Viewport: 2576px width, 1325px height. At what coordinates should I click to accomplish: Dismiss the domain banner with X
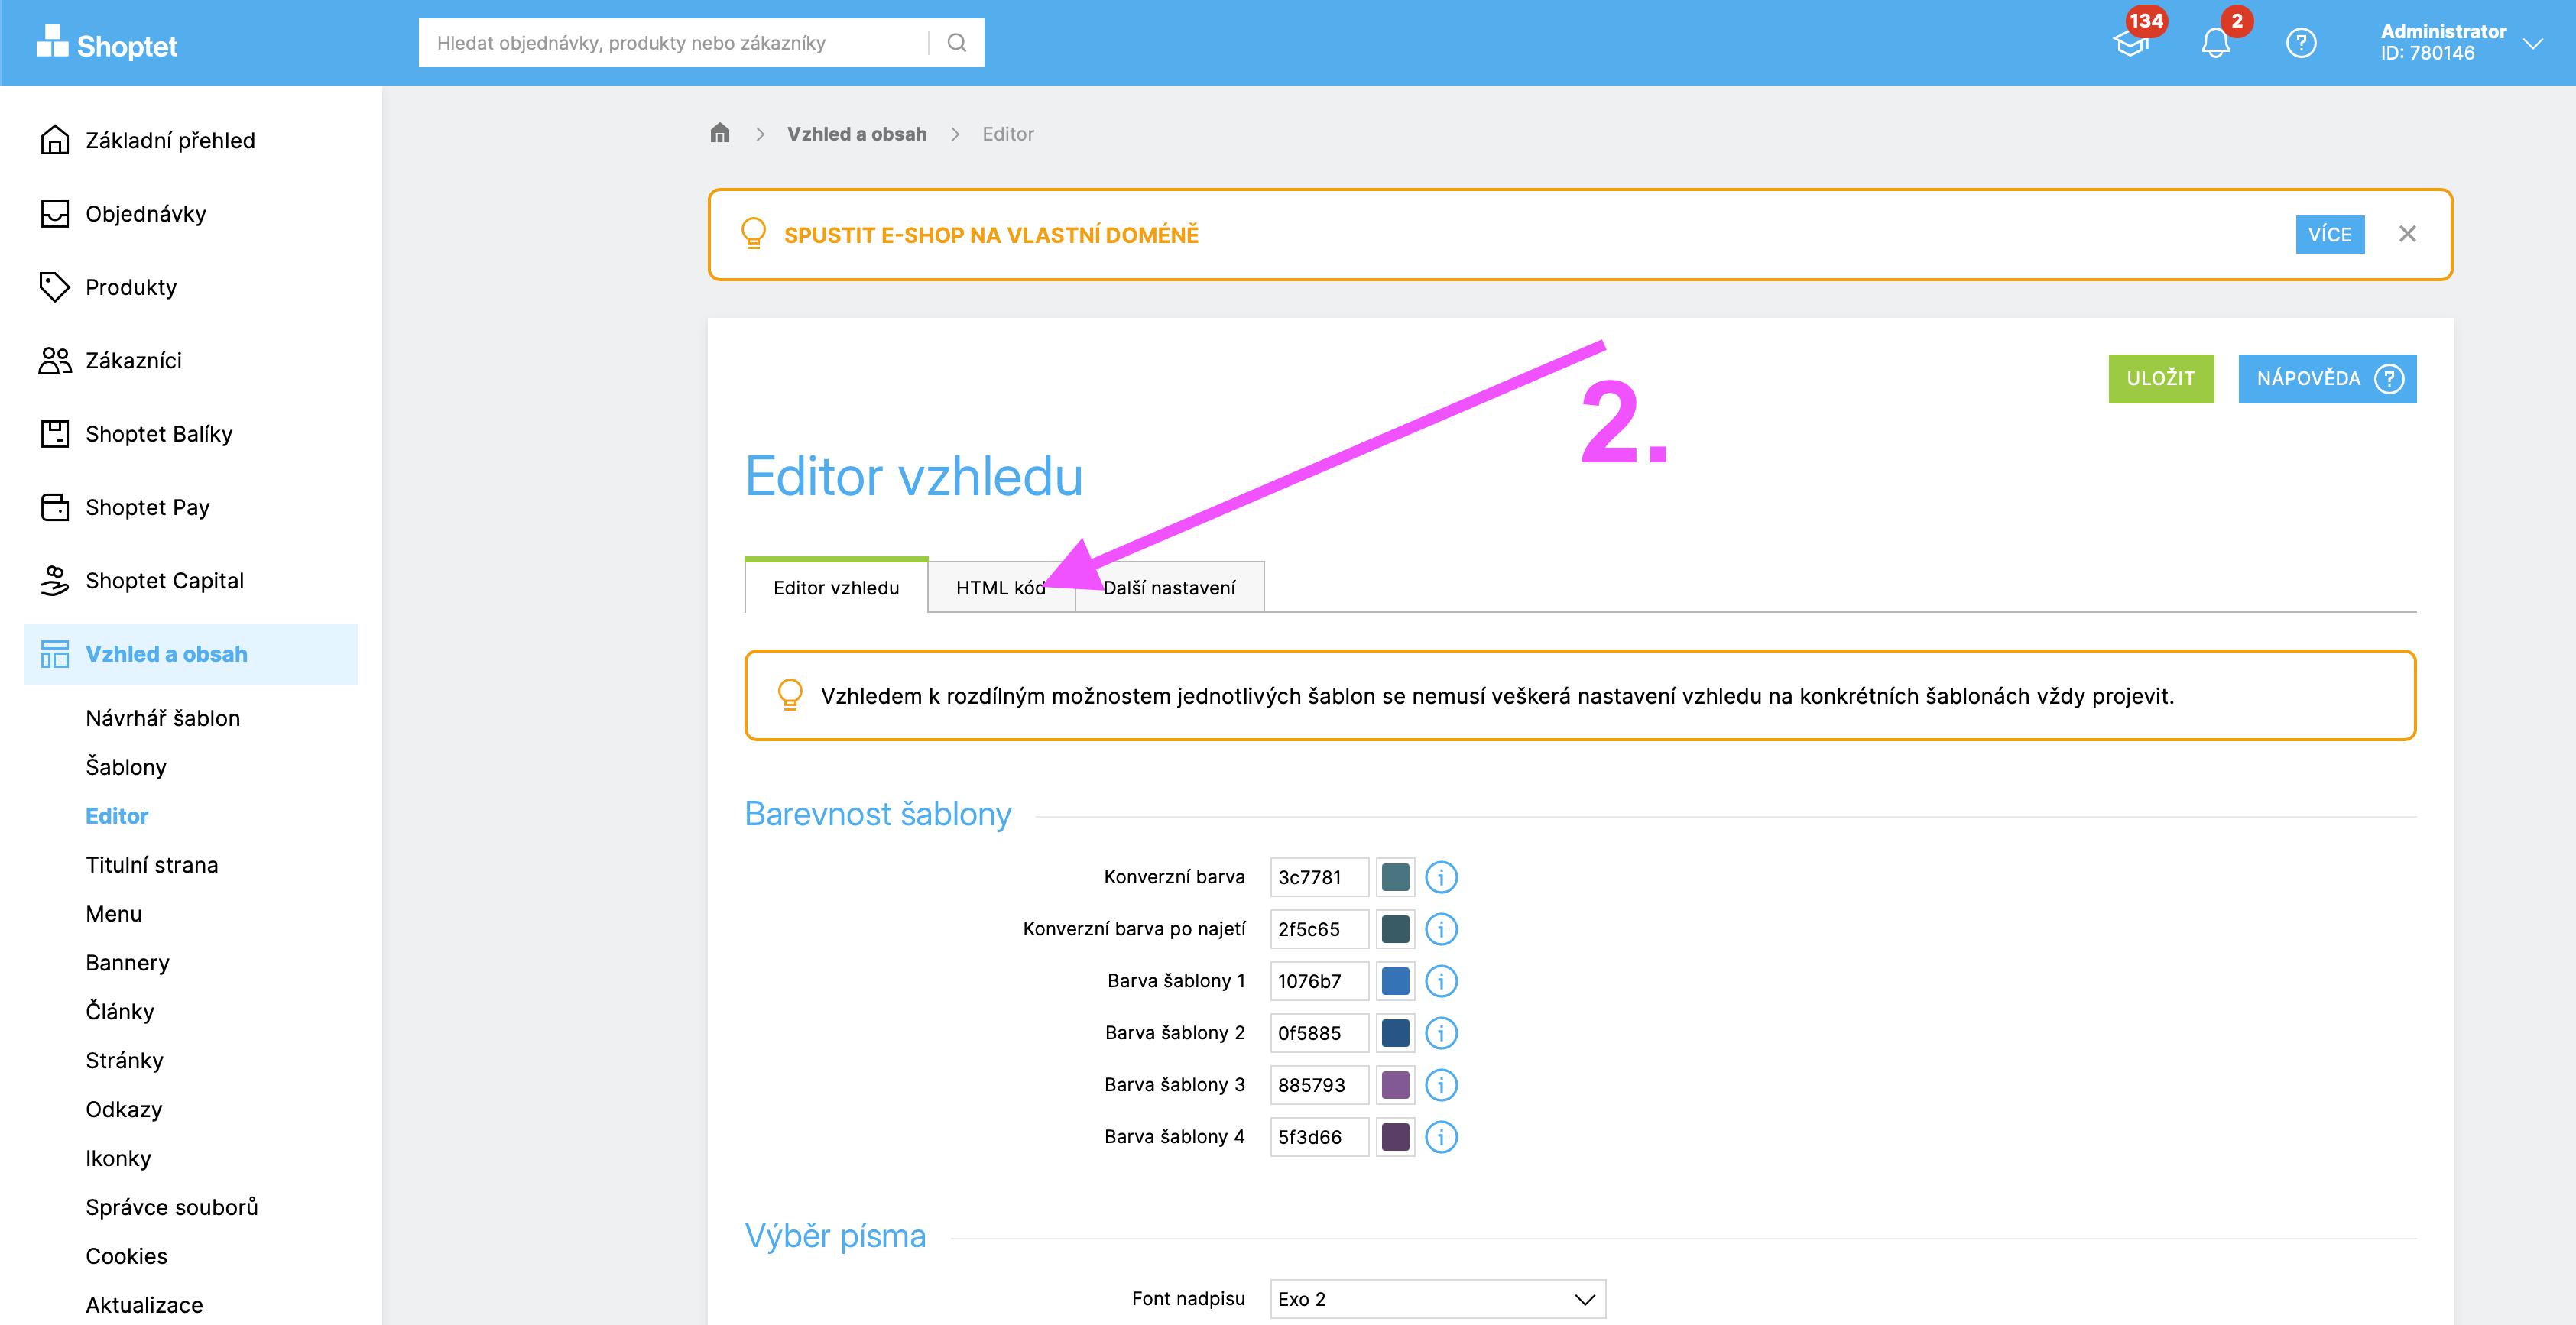(2407, 234)
